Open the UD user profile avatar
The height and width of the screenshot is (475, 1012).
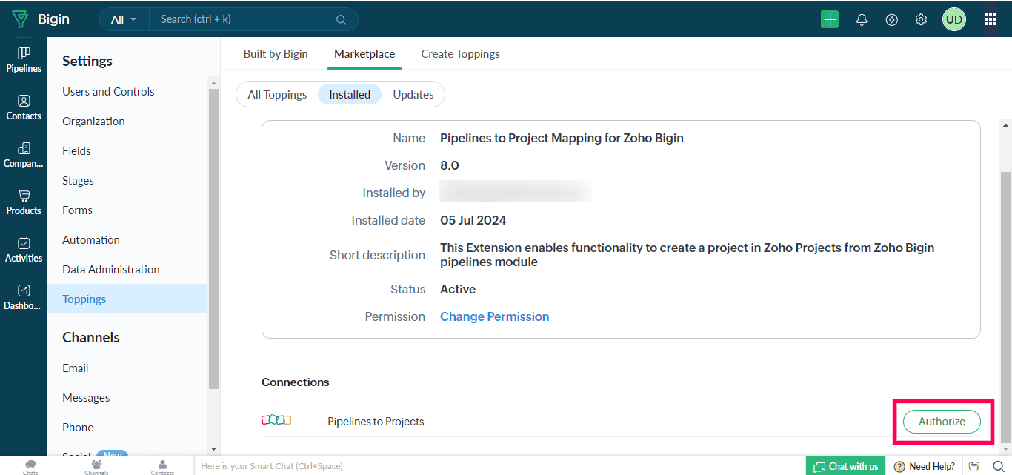coord(954,20)
